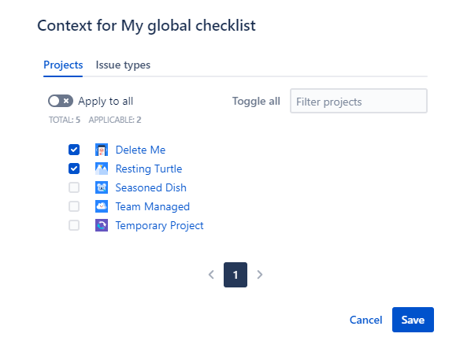Uncheck the Resting Turtle checkbox
This screenshot has width=471, height=352.
[x=74, y=169]
